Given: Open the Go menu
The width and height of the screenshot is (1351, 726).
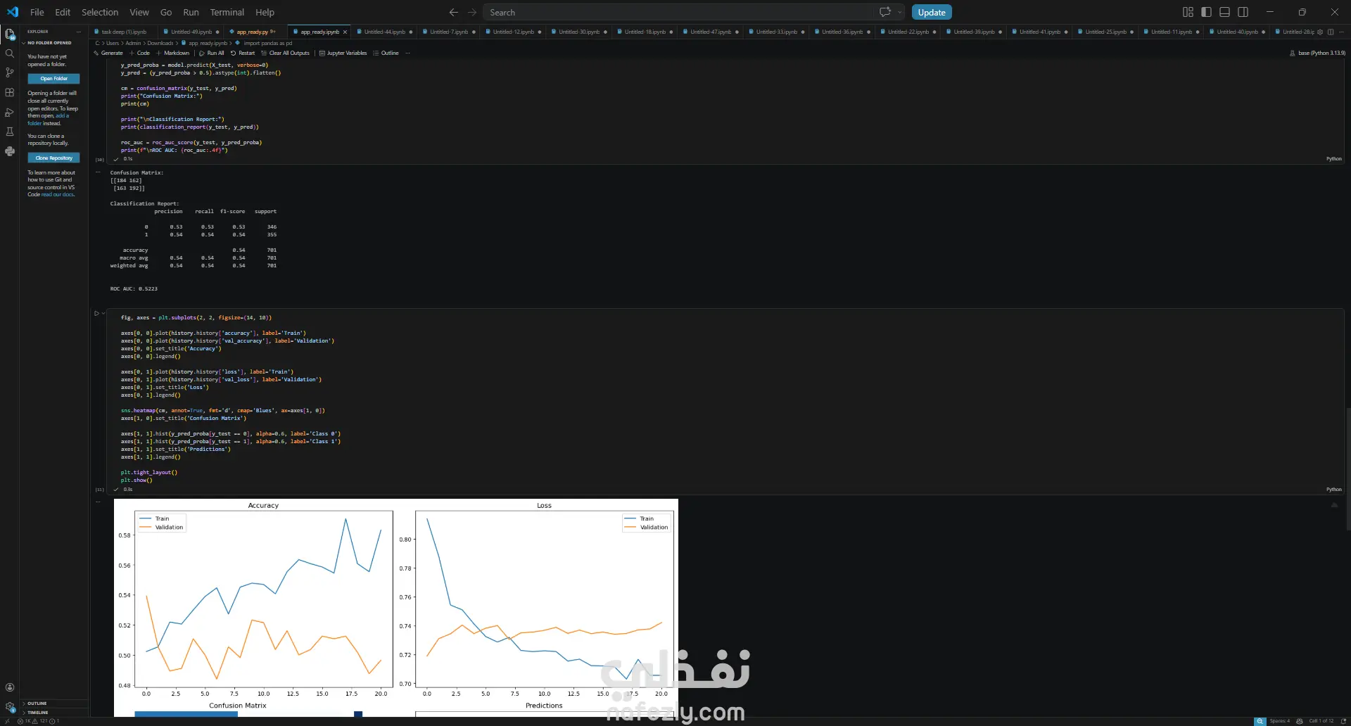Looking at the screenshot, I should [x=166, y=12].
